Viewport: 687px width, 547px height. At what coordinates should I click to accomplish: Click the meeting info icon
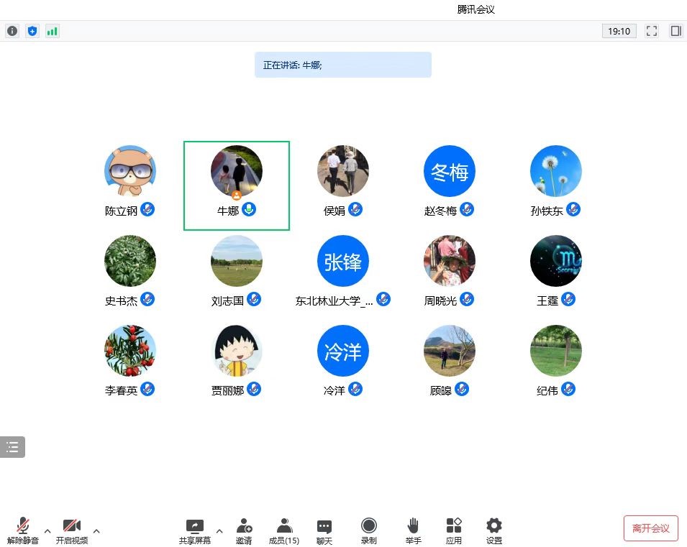pyautogui.click(x=12, y=31)
